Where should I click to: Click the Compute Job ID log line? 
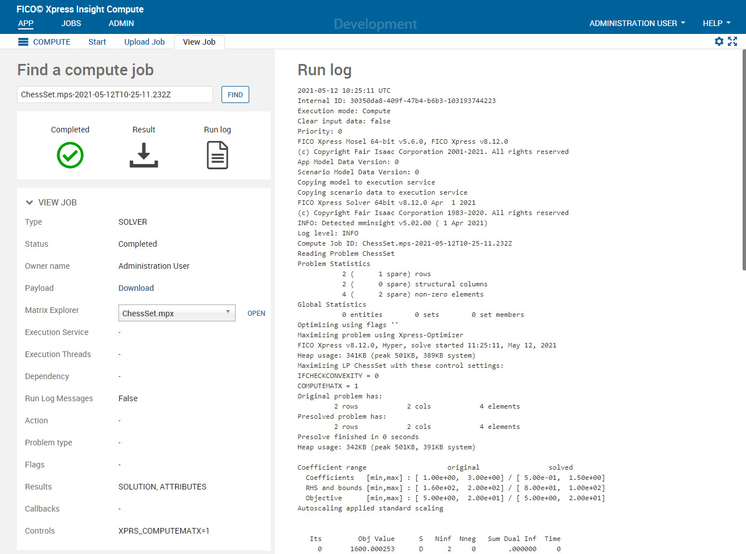(x=404, y=243)
